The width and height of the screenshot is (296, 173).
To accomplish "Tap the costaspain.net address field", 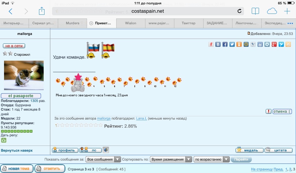I will 147,11.
